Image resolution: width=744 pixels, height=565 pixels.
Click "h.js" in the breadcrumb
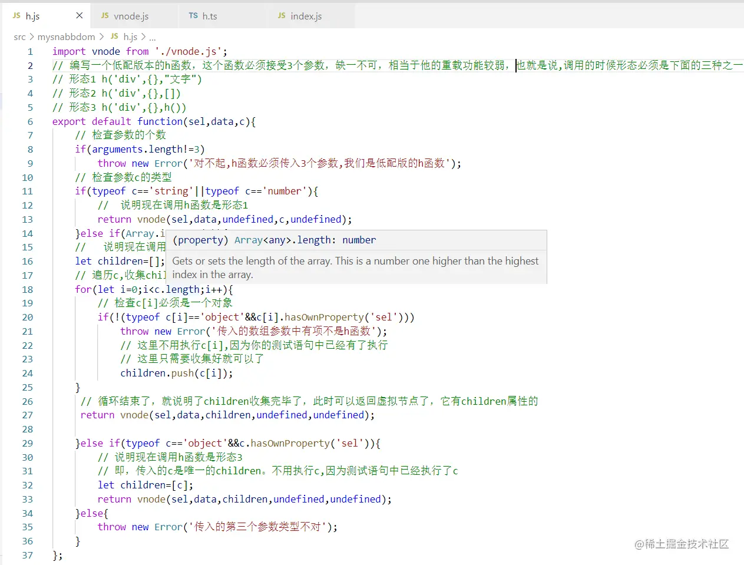tap(128, 37)
